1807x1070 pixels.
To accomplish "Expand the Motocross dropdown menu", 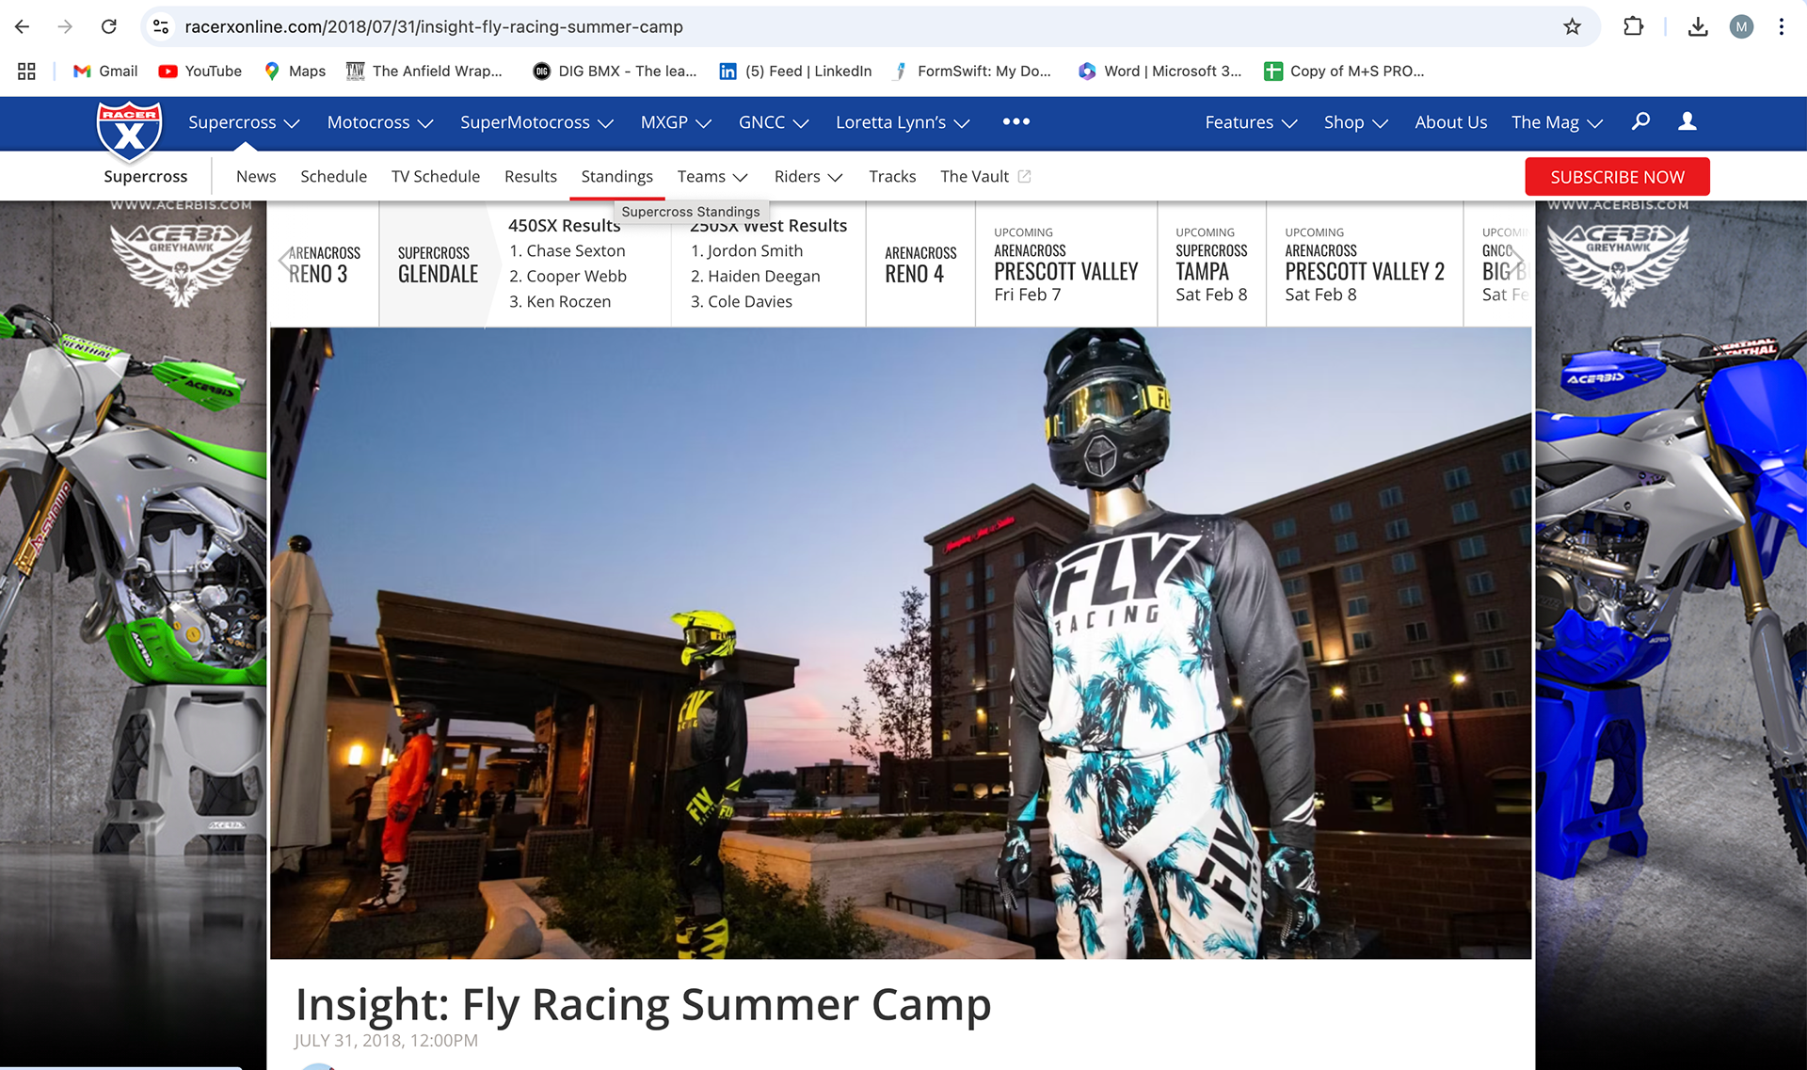I will click(380, 122).
